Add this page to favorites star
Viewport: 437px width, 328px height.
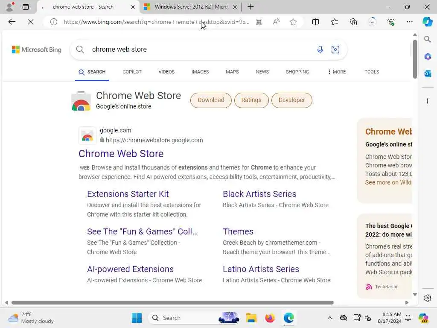pos(293,22)
